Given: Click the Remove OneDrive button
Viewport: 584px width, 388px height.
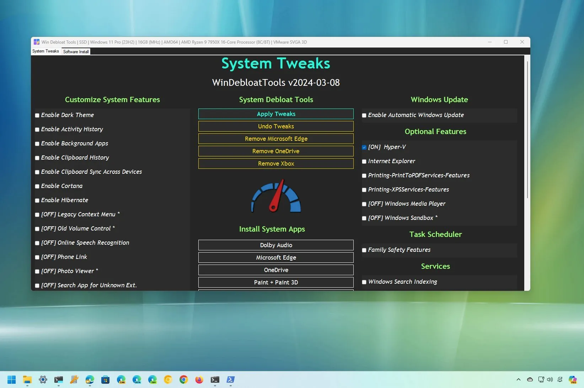Looking at the screenshot, I should tap(276, 151).
